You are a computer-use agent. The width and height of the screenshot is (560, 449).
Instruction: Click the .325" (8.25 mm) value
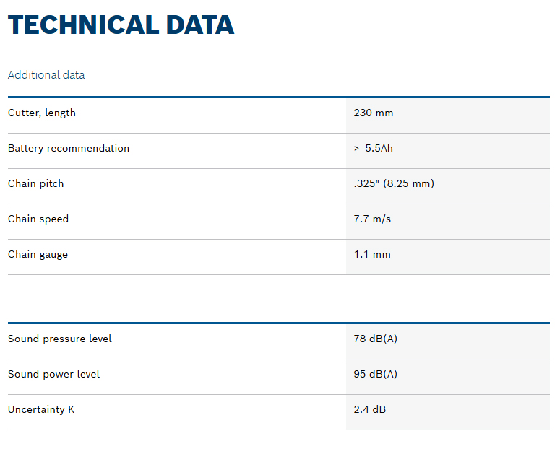[393, 183]
